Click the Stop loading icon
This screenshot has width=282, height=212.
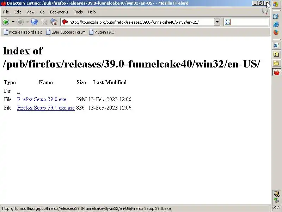[44, 22]
